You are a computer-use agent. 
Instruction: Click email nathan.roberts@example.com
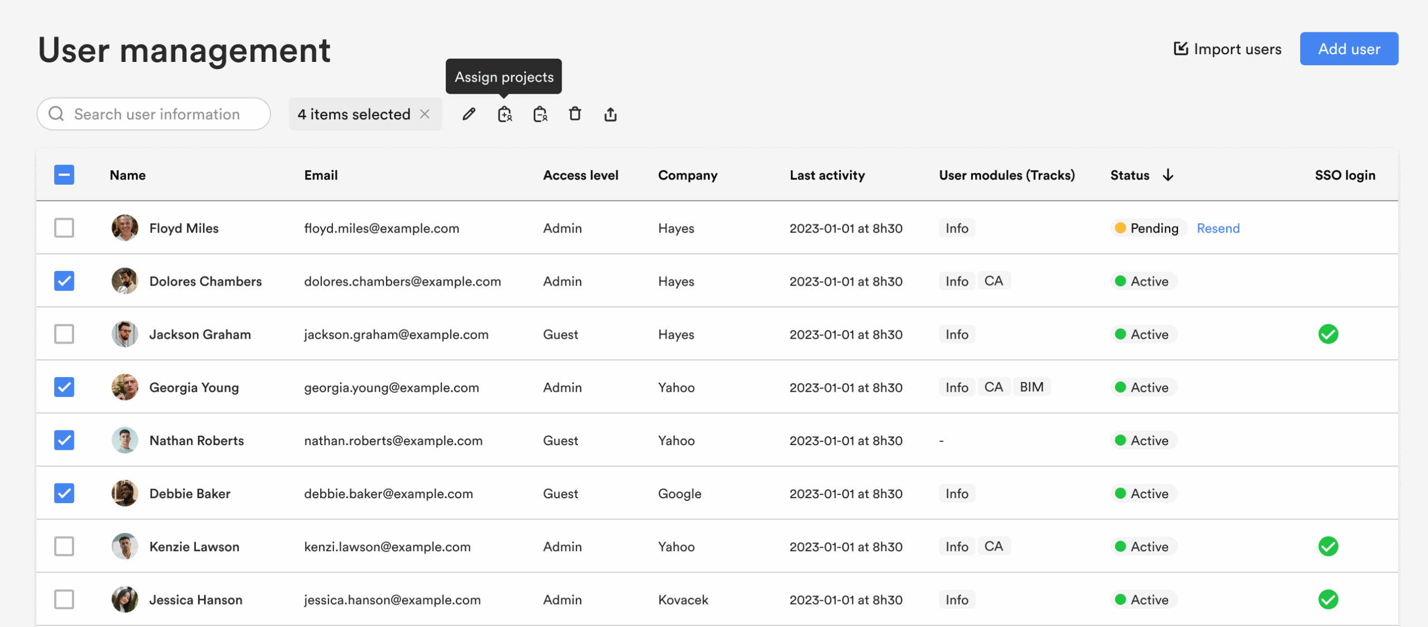[393, 441]
